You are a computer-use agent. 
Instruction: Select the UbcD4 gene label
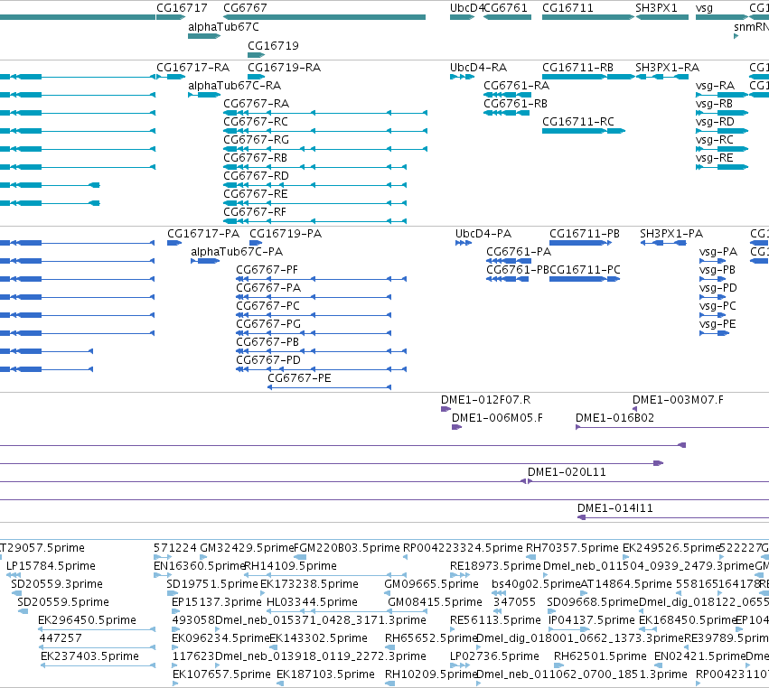click(x=466, y=8)
